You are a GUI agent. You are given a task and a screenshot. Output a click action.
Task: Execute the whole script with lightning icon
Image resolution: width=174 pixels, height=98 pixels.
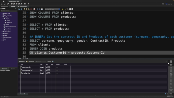pos(24,9)
